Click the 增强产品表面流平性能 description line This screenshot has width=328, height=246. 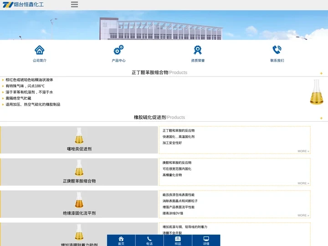(179, 207)
